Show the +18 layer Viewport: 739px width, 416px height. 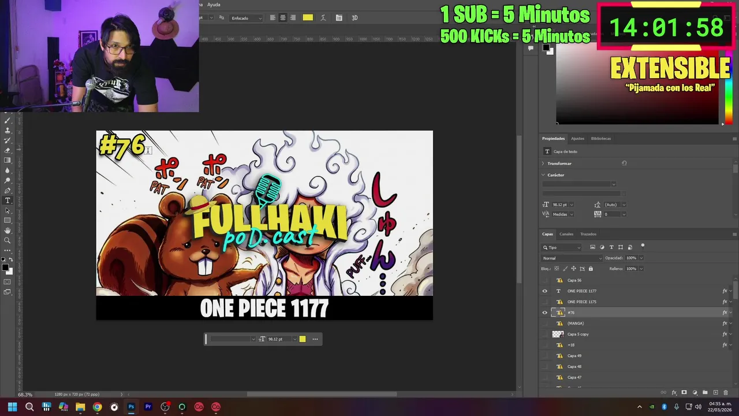(544, 345)
